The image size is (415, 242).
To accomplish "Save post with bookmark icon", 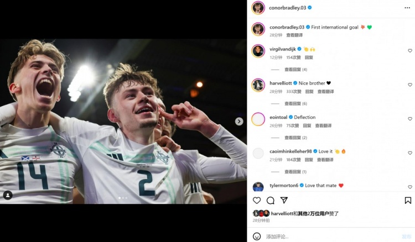I will tap(408, 201).
